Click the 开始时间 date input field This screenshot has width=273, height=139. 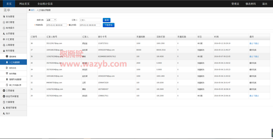(x=56, y=25)
